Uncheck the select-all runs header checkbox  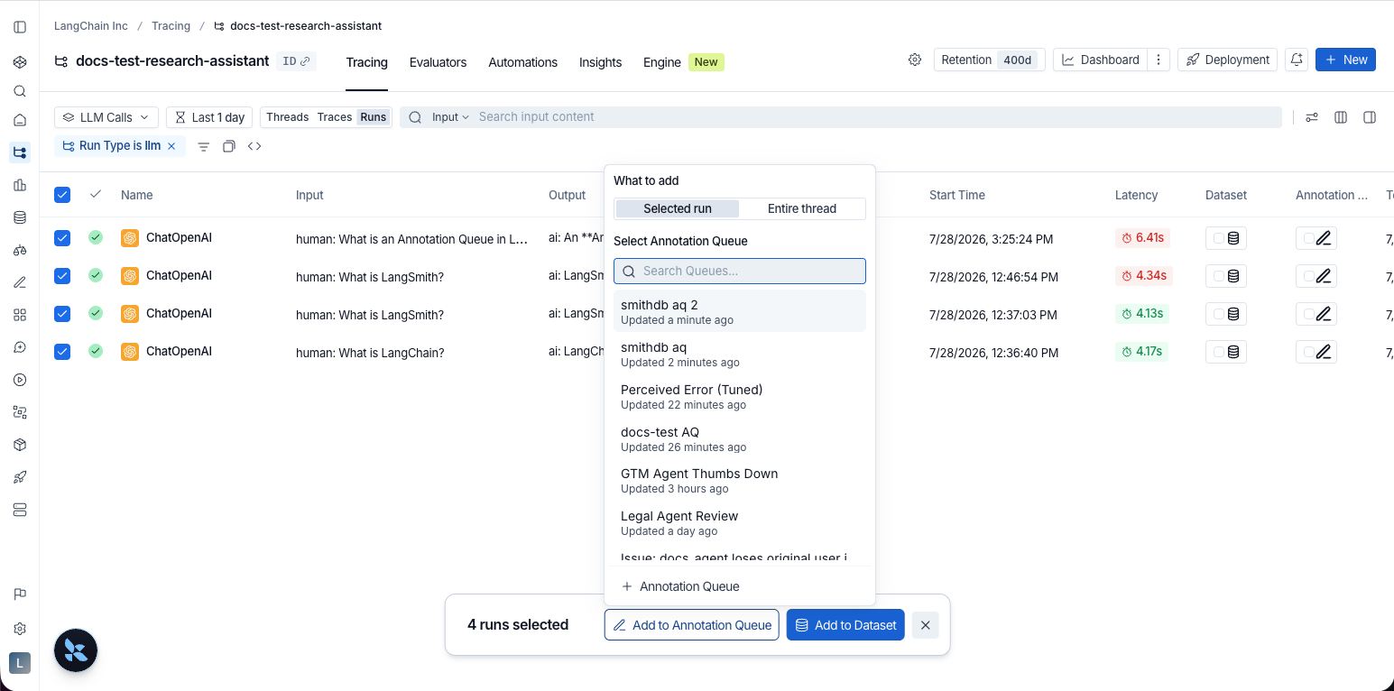[x=62, y=195]
